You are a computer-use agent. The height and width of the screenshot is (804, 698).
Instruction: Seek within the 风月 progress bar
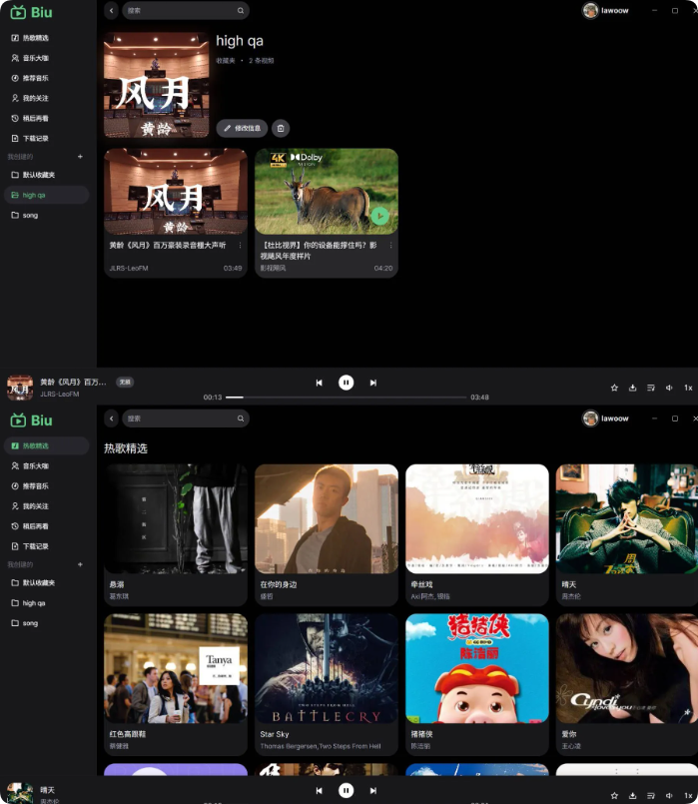346,397
